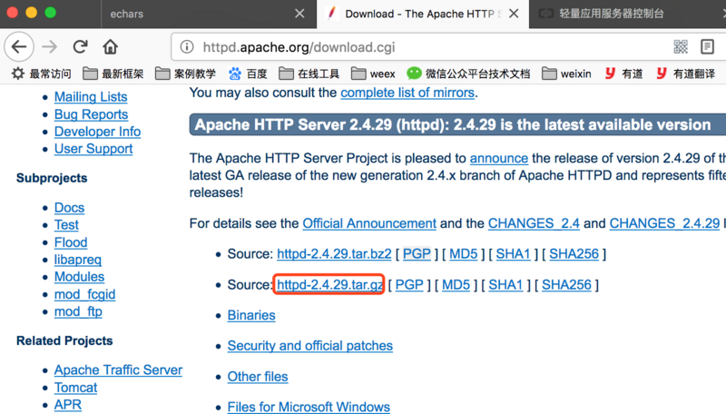726x414 pixels.
Task: Open the QR code icon in address bar
Action: pos(681,47)
